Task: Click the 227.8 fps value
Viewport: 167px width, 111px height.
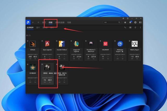Action: [93, 57]
